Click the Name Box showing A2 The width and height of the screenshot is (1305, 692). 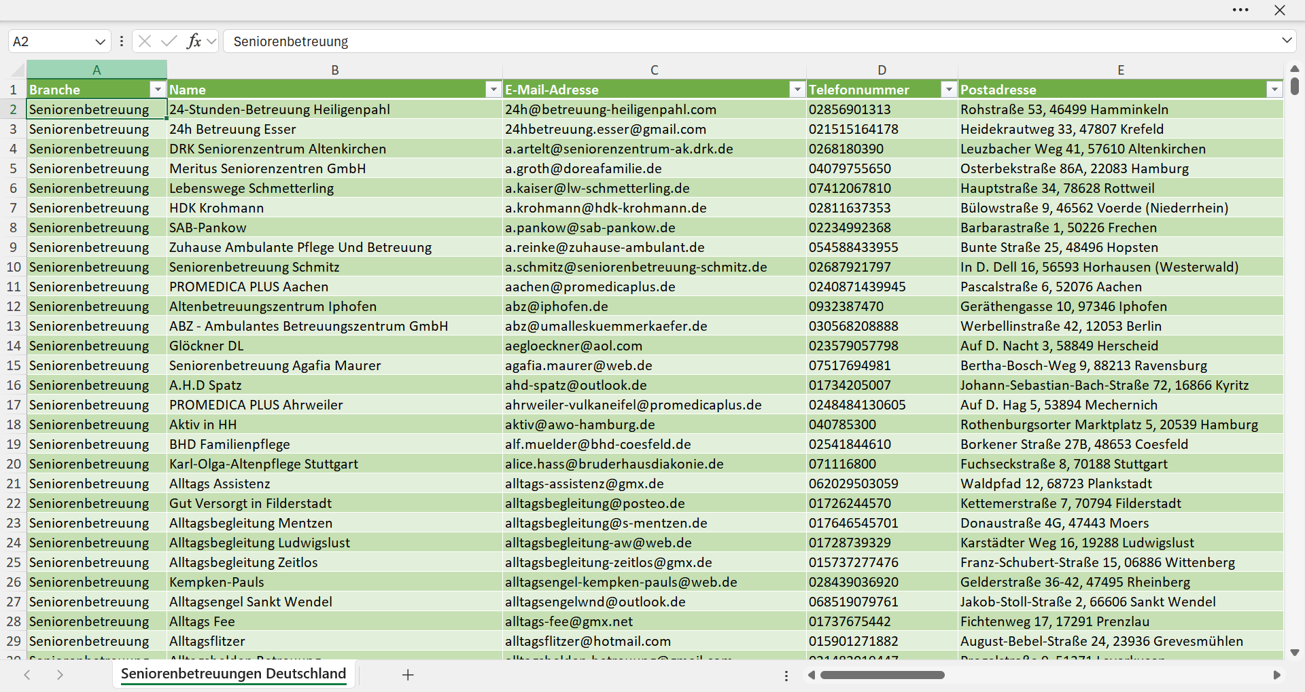(x=51, y=41)
